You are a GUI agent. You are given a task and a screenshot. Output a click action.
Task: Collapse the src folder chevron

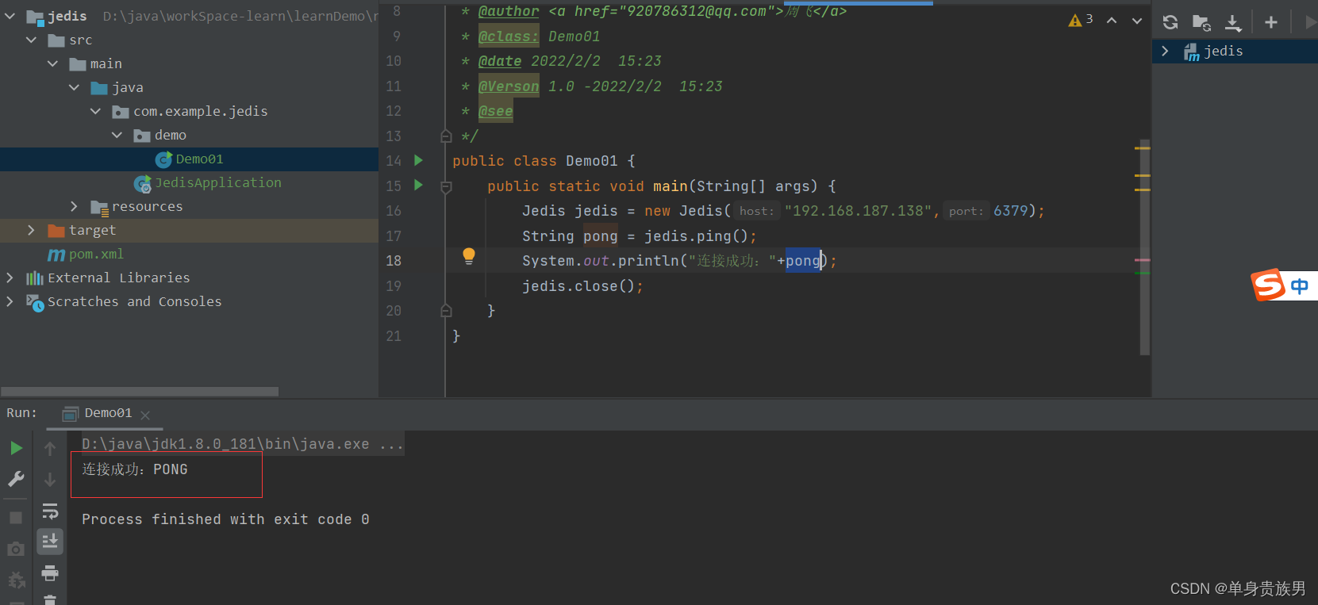[32, 40]
